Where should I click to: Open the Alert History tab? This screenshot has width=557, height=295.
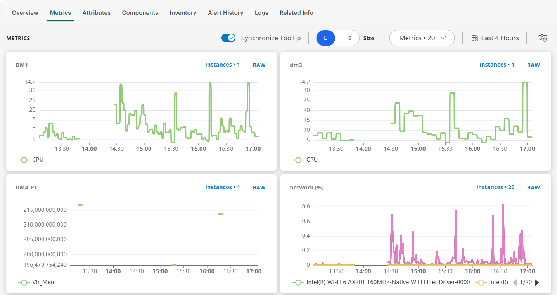pyautogui.click(x=226, y=13)
